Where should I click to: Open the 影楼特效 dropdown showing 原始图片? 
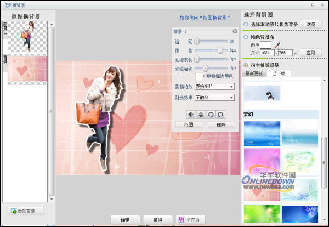214,87
